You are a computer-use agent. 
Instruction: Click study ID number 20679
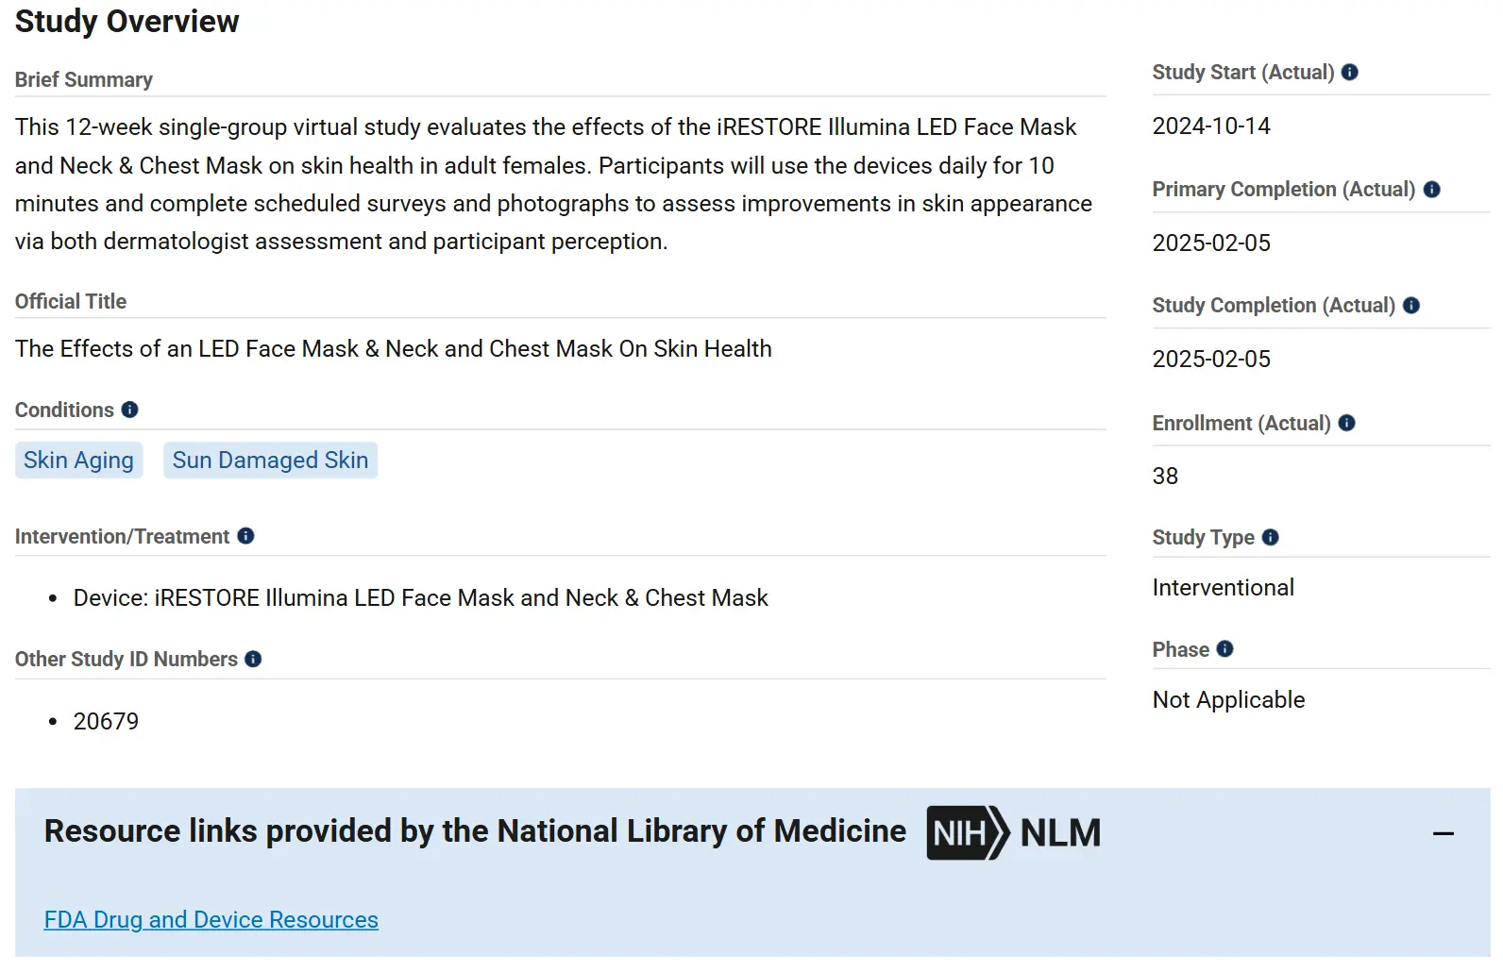[106, 721]
